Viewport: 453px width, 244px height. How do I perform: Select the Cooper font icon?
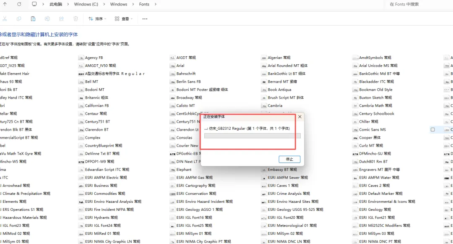355,138
